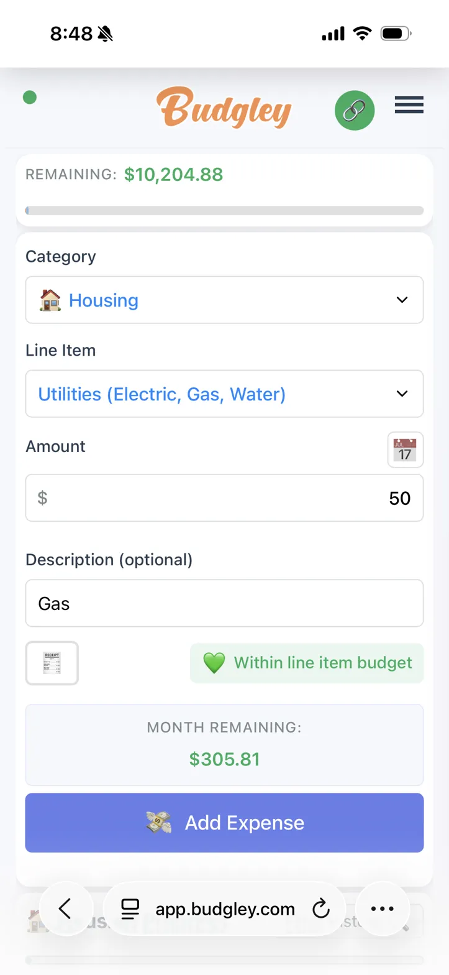
Task: Reload the page via the refresh icon
Action: [321, 908]
